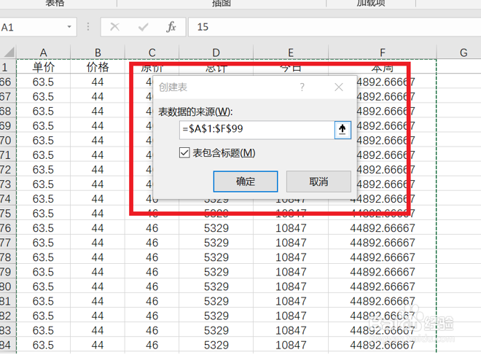Viewport: 481px width, 355px height.
Task: Select row 80 header
Action: pyautogui.click(x=8, y=286)
